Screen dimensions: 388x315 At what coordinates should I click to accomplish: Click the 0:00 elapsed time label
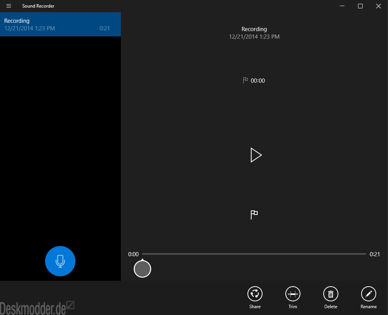133,254
